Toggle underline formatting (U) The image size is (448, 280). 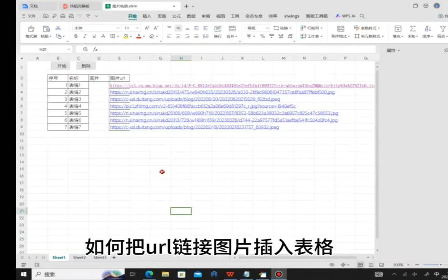pos(94,36)
